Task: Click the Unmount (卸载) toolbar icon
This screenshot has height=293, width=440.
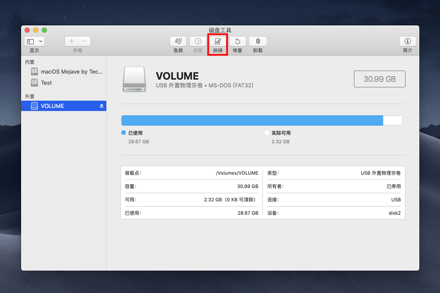Action: [258, 42]
